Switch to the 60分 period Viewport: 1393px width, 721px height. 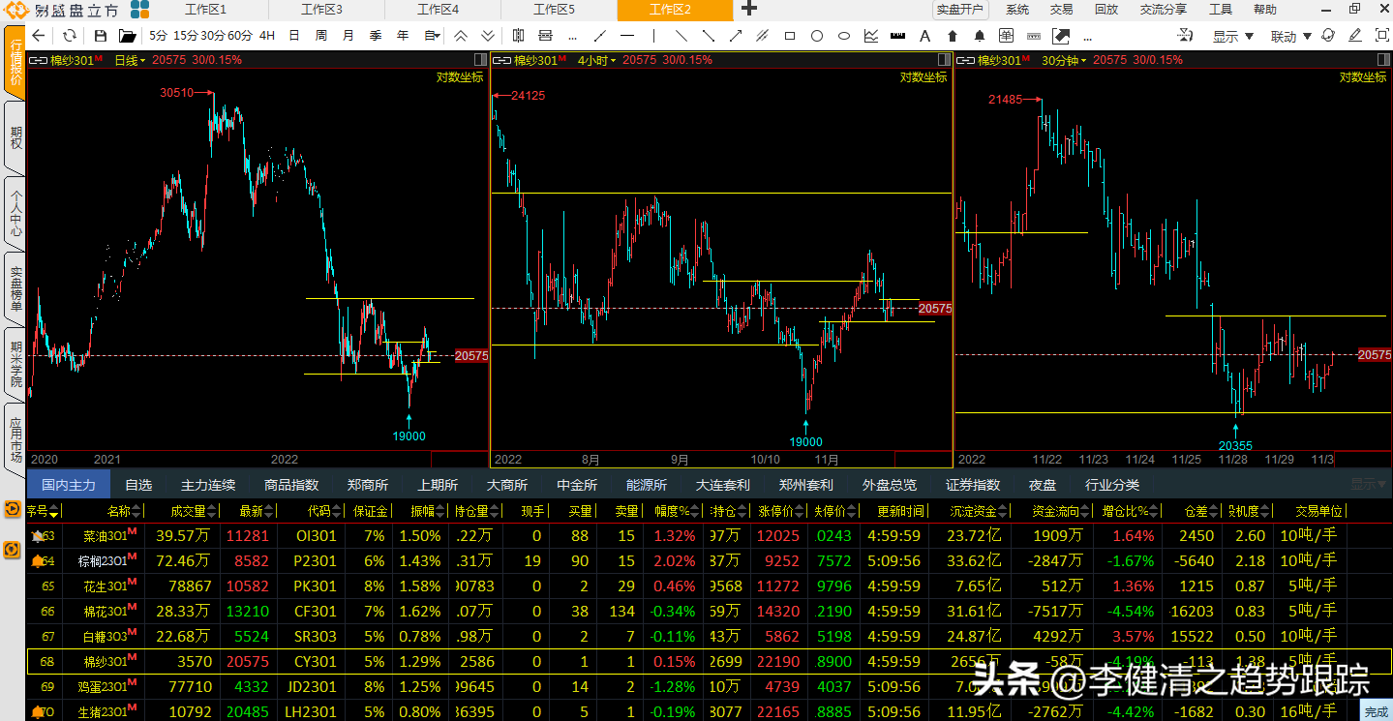(240, 36)
